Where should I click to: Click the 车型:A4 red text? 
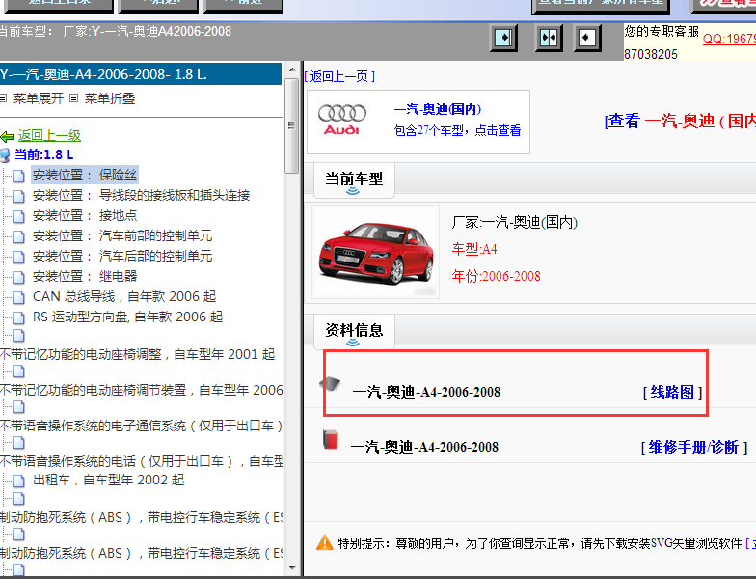pyautogui.click(x=474, y=249)
